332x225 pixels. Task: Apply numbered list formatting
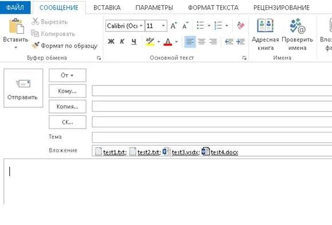click(x=218, y=26)
